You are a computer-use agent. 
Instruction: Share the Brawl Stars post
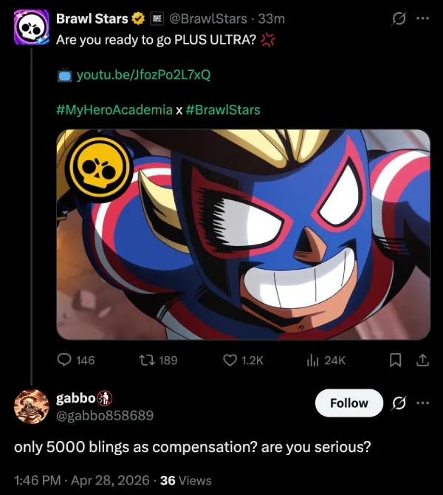[x=422, y=360]
